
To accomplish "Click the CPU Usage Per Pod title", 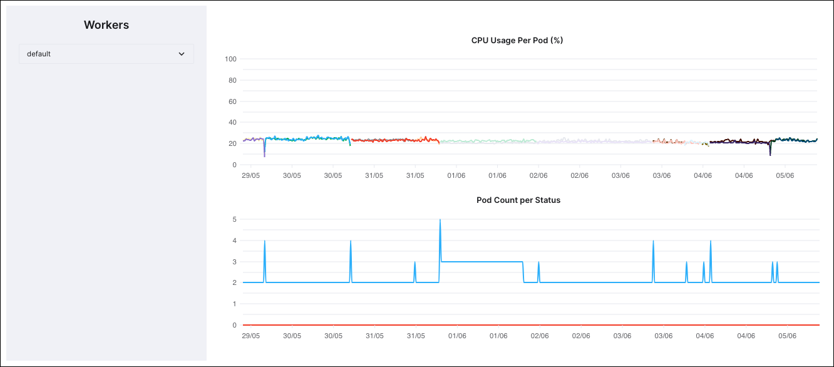I will (x=516, y=40).
